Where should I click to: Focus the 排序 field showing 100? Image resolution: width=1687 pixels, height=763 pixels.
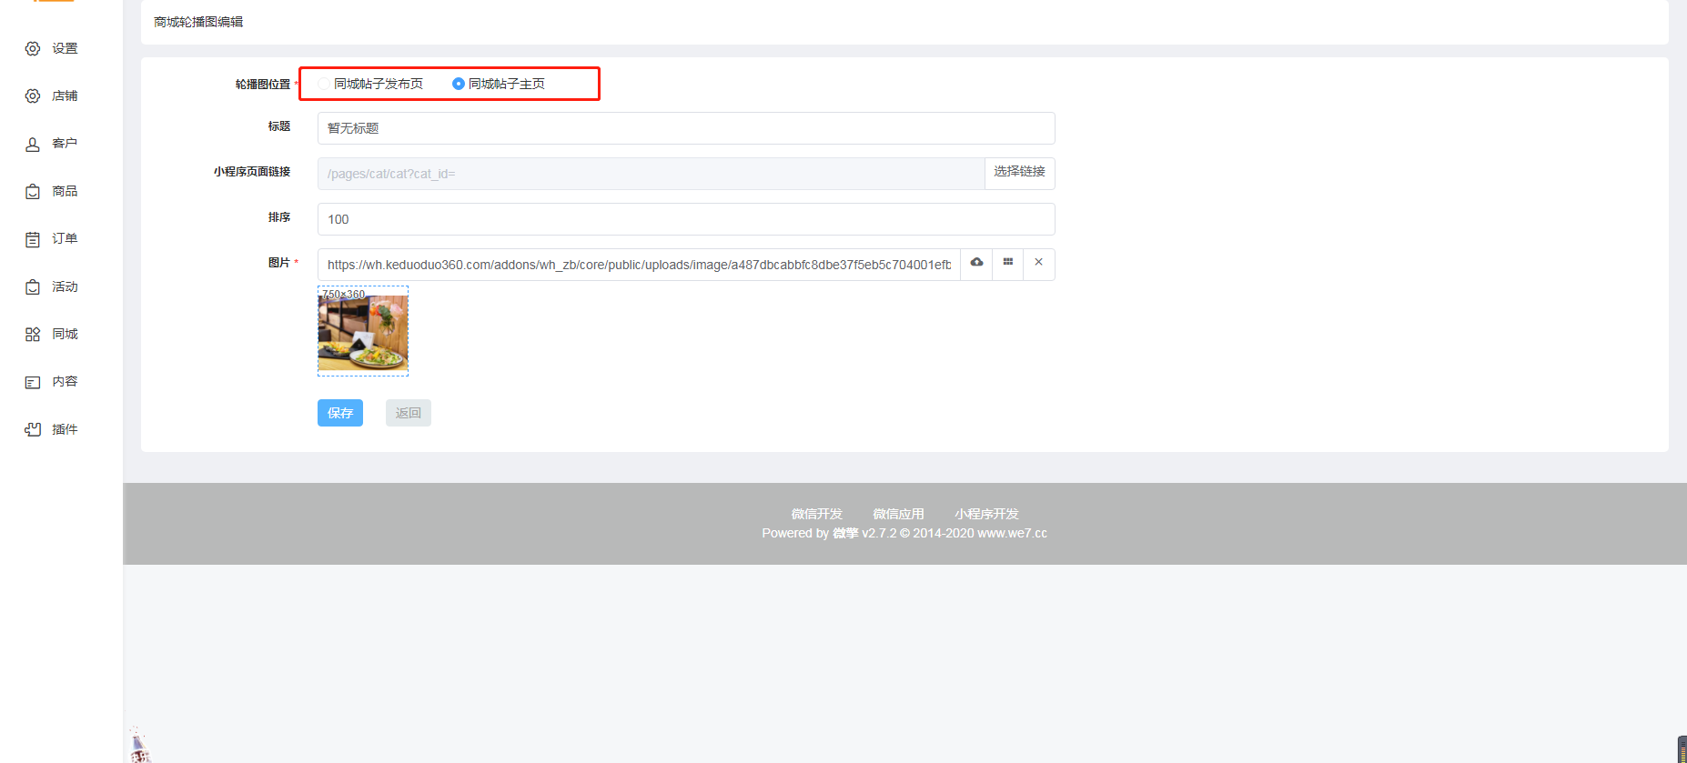click(686, 219)
